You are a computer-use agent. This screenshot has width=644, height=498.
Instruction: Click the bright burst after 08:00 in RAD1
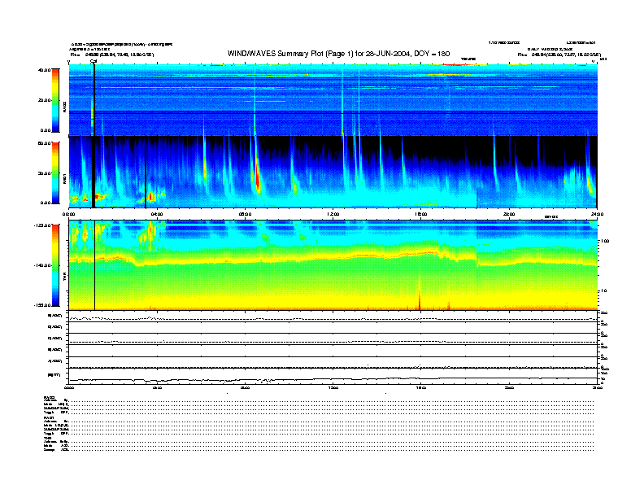pyautogui.click(x=257, y=179)
